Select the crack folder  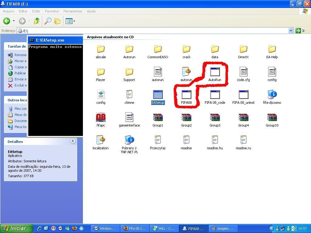(x=186, y=52)
